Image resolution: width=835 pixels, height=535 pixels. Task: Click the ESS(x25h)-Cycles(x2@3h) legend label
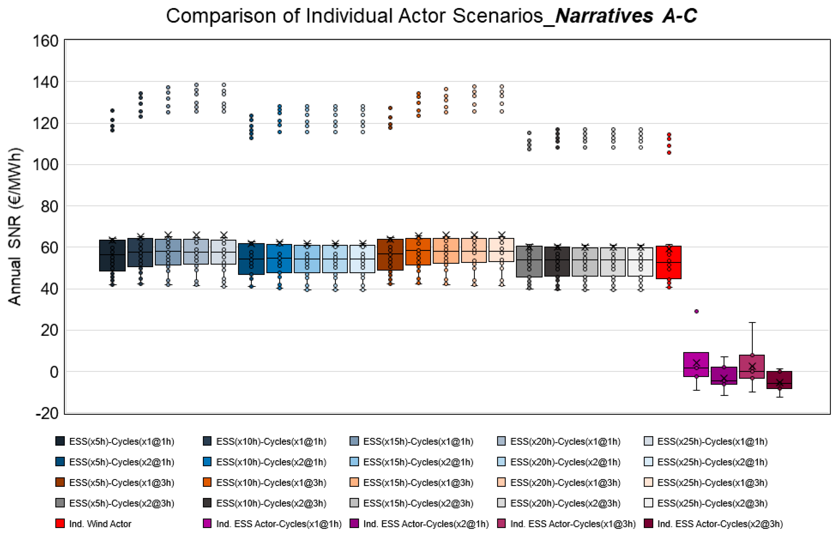point(712,503)
